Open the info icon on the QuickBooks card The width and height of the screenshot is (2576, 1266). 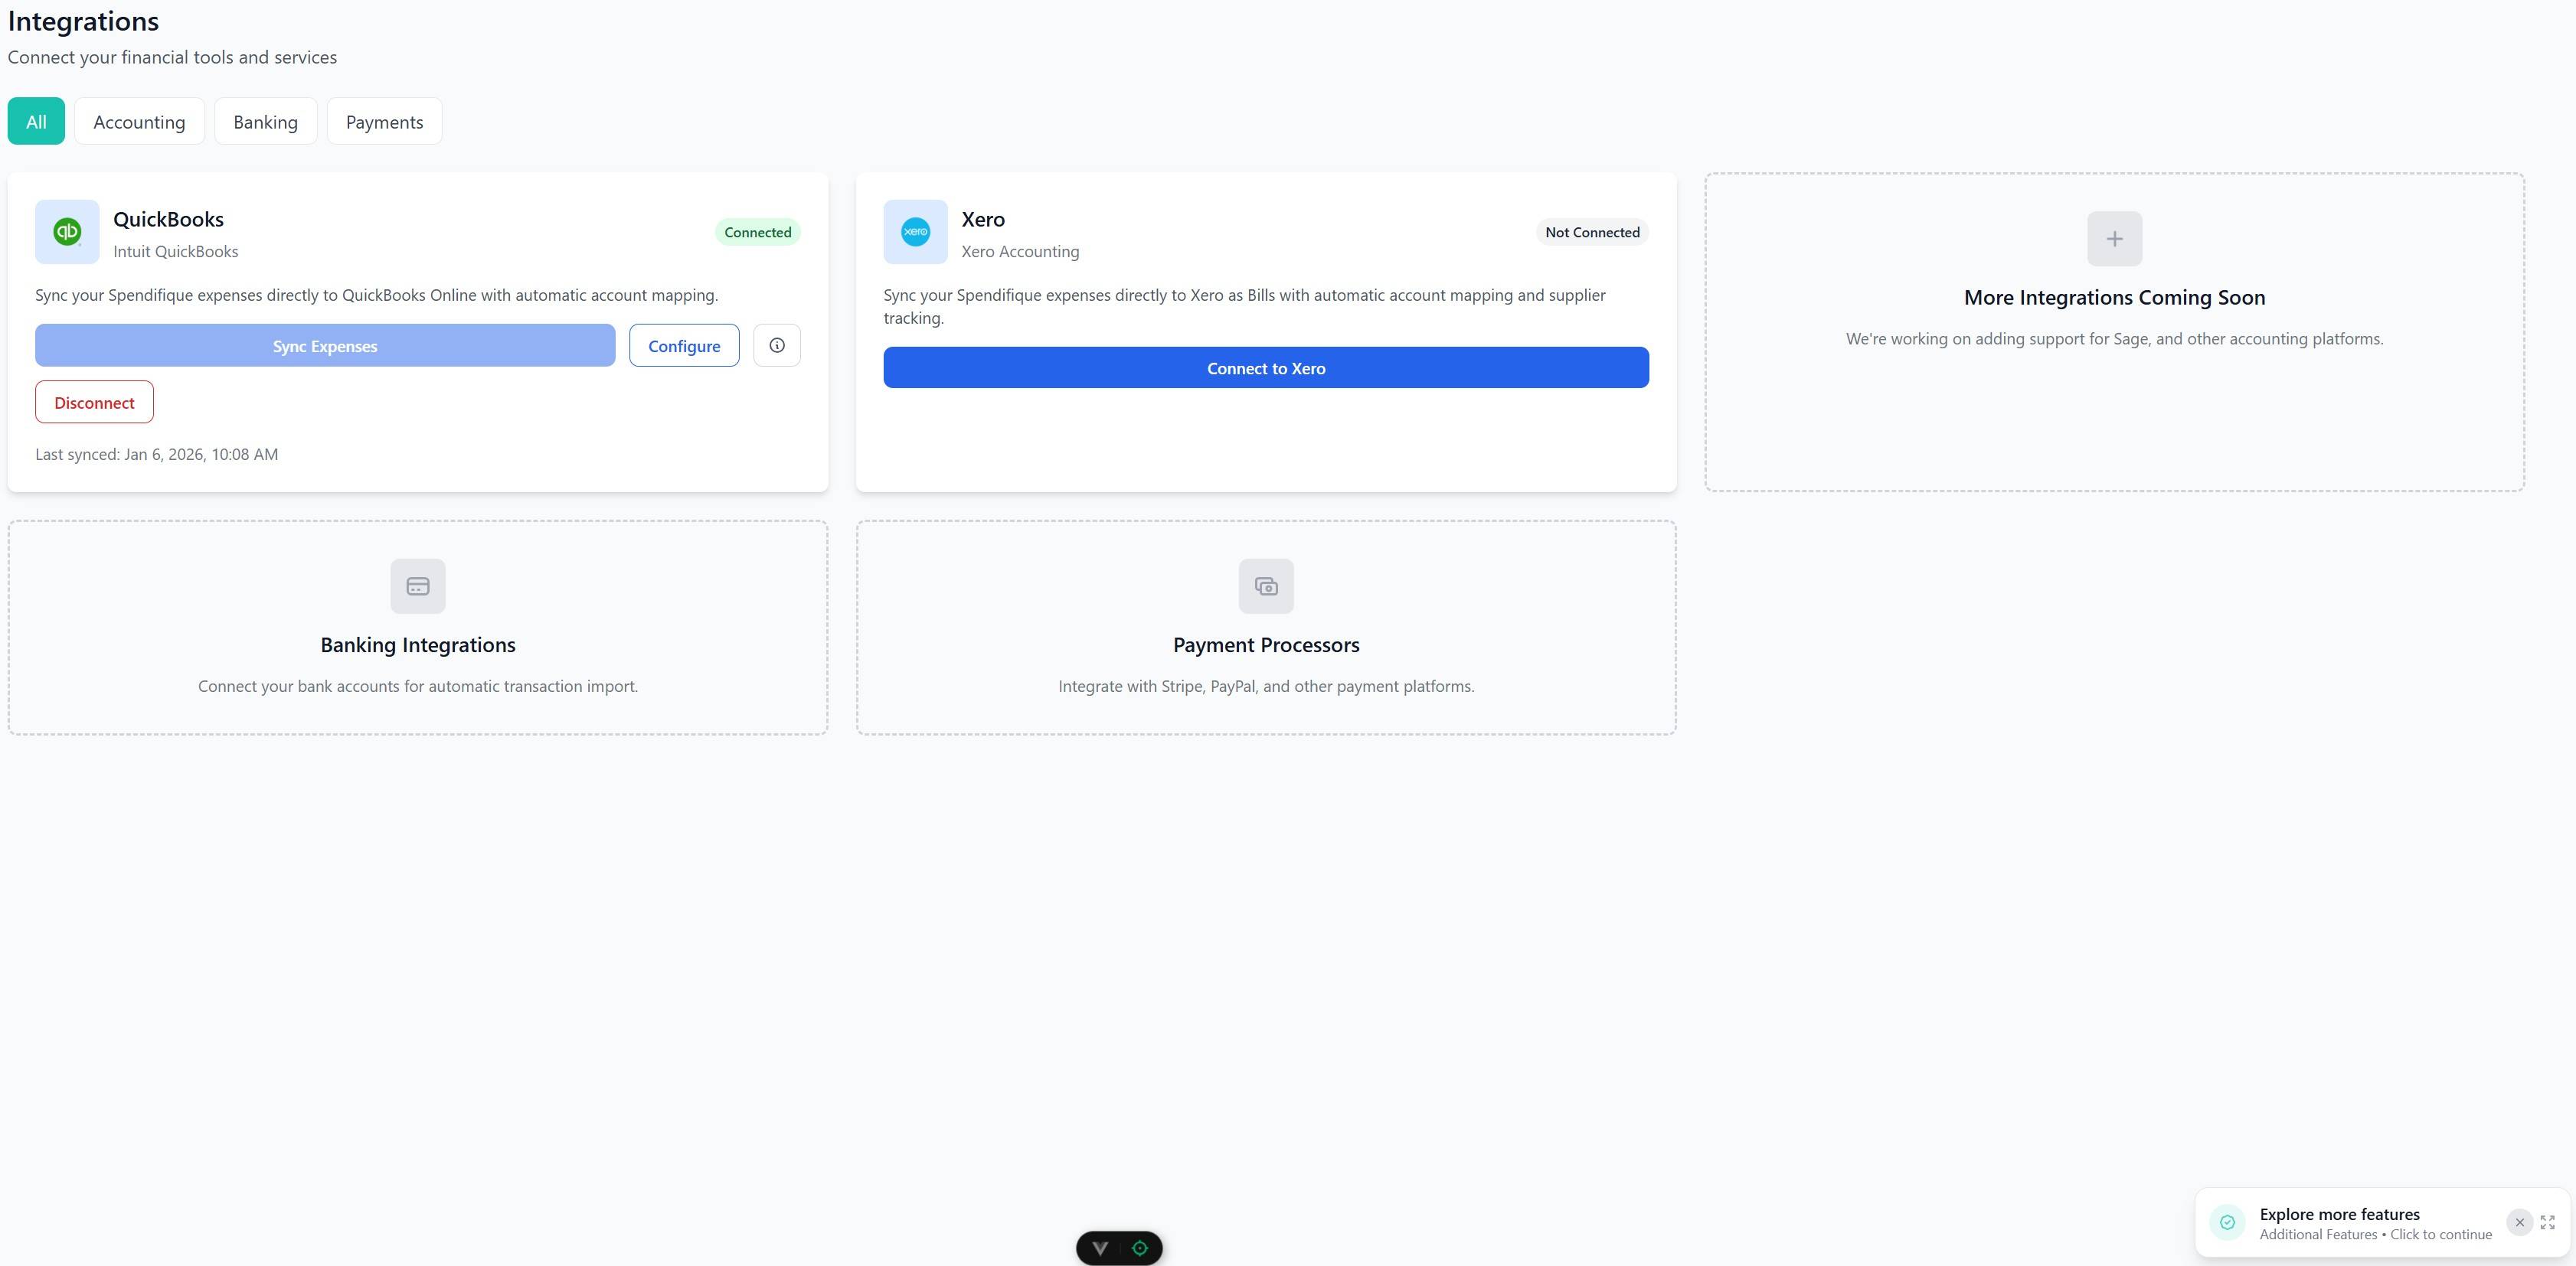[x=777, y=344]
